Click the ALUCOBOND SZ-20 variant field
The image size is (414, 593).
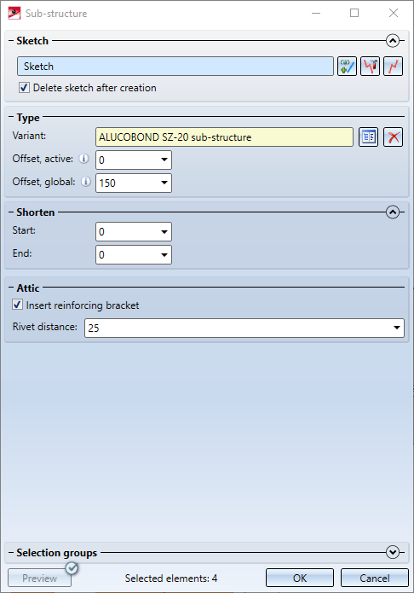click(x=224, y=137)
